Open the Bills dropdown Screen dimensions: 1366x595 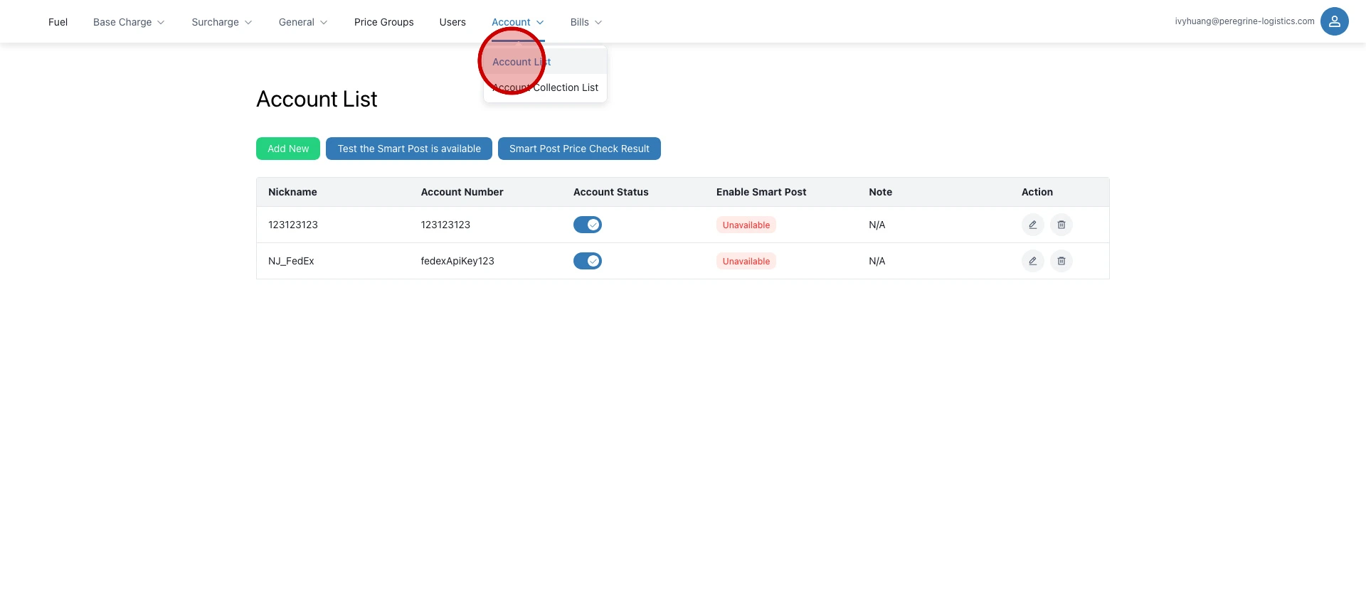click(586, 22)
